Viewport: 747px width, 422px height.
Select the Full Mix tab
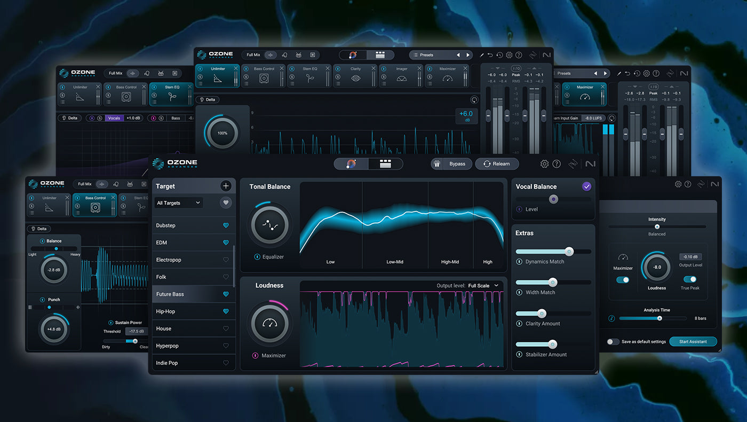tap(254, 54)
